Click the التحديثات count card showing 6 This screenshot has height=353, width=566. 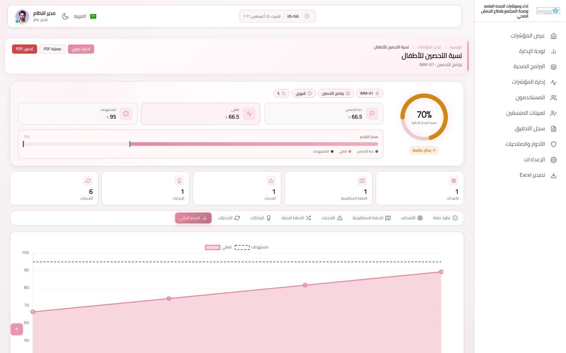point(54,188)
